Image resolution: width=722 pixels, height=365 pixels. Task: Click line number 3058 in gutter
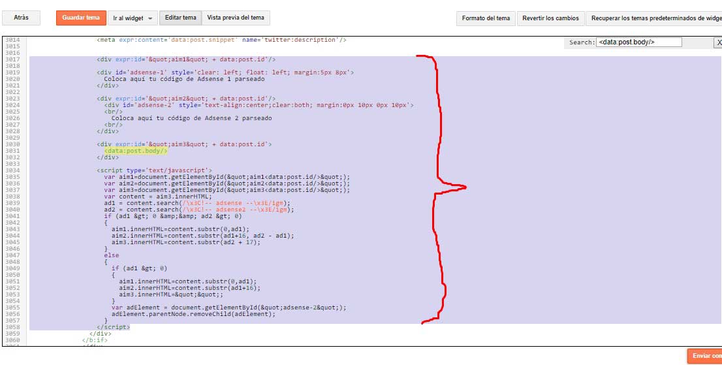click(x=13, y=326)
